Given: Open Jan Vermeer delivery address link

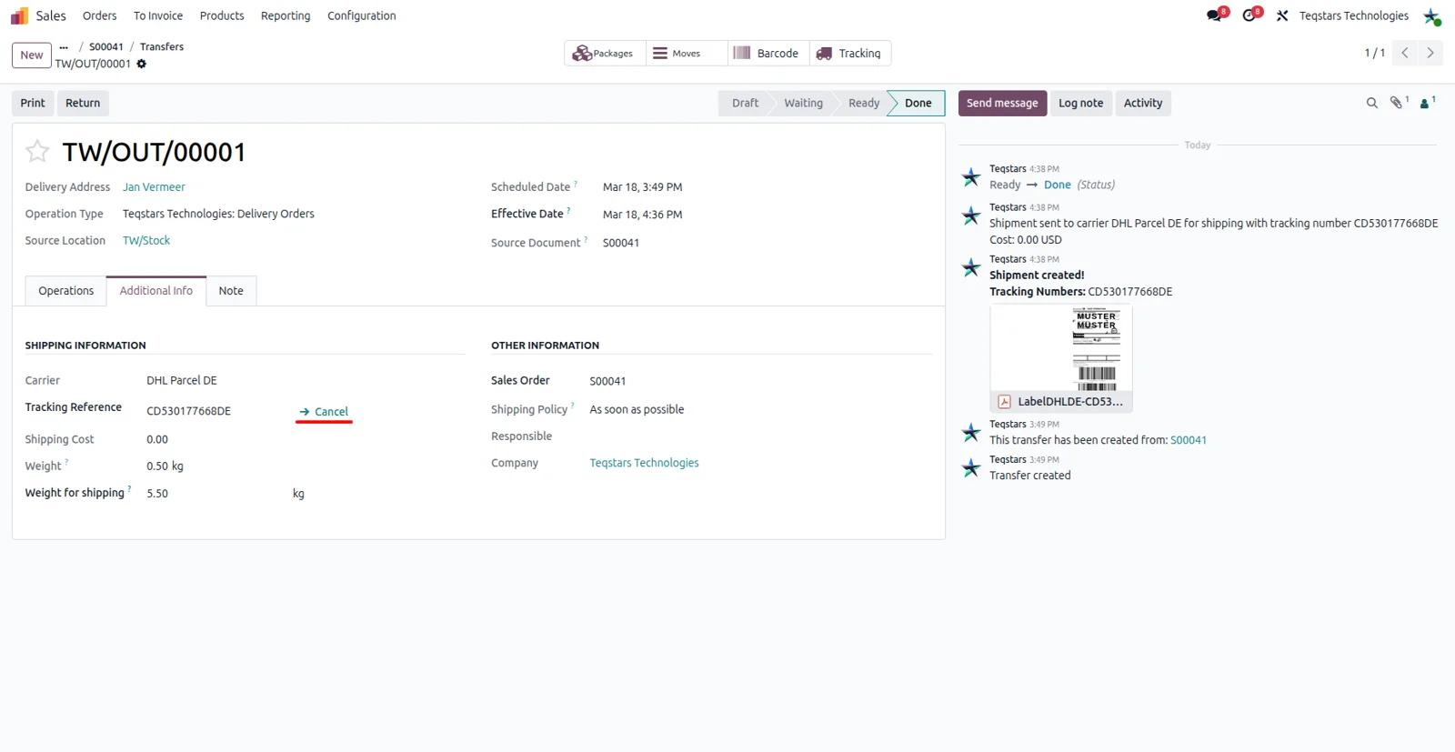Looking at the screenshot, I should tap(154, 187).
